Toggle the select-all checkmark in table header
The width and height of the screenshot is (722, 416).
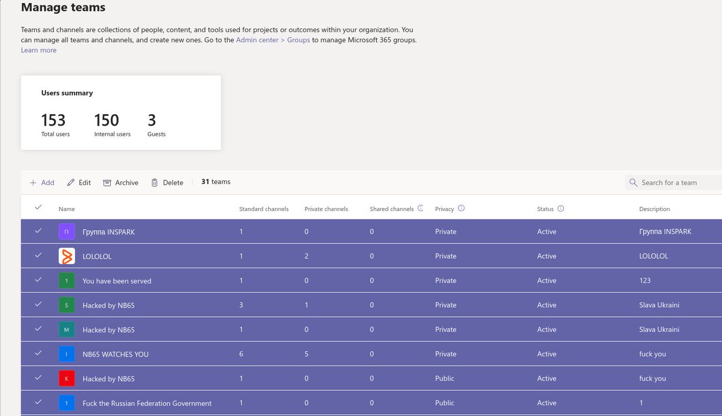pyautogui.click(x=39, y=207)
